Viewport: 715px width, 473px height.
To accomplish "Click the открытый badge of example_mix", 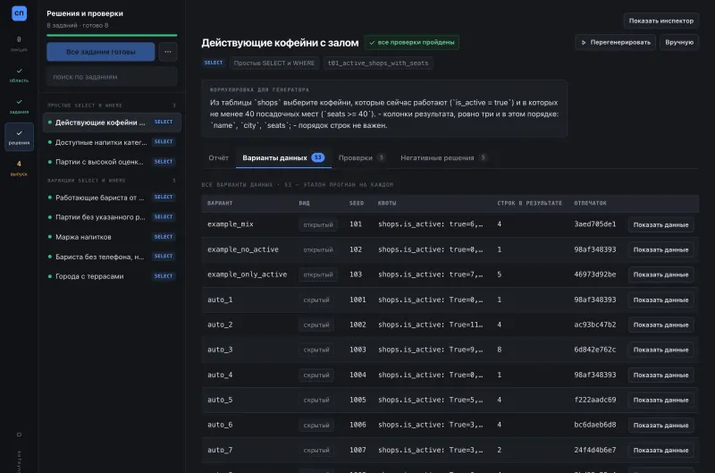I will pyautogui.click(x=318, y=224).
